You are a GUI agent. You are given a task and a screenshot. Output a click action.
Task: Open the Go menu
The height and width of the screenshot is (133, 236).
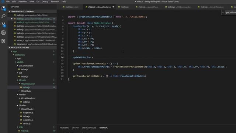pos(38,1)
